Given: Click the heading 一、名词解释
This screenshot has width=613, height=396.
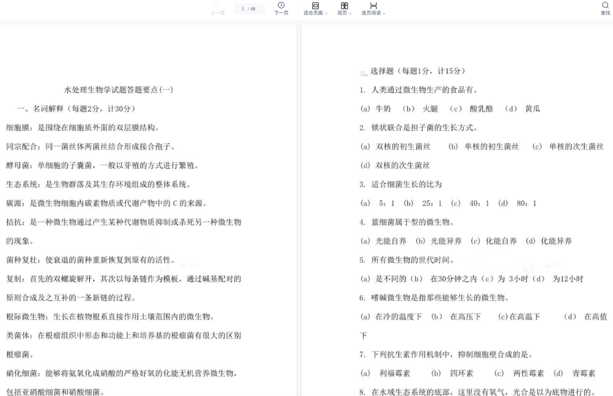Looking at the screenshot, I should click(76, 109).
